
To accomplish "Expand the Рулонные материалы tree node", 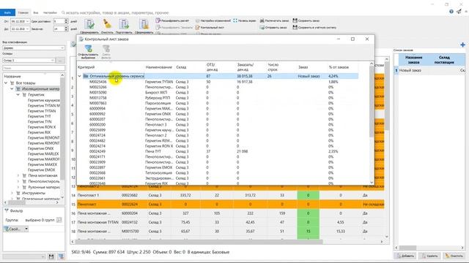I will [18, 187].
